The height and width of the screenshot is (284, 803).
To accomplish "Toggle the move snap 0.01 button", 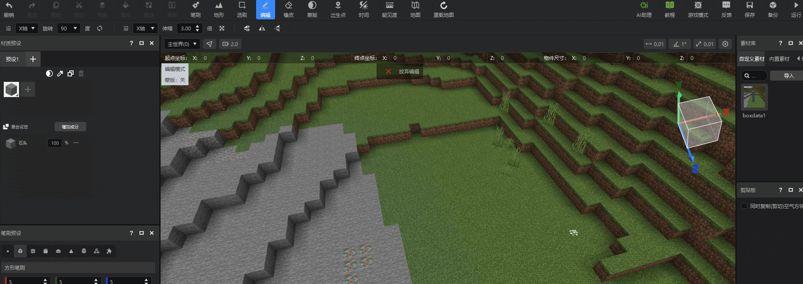I will (655, 44).
